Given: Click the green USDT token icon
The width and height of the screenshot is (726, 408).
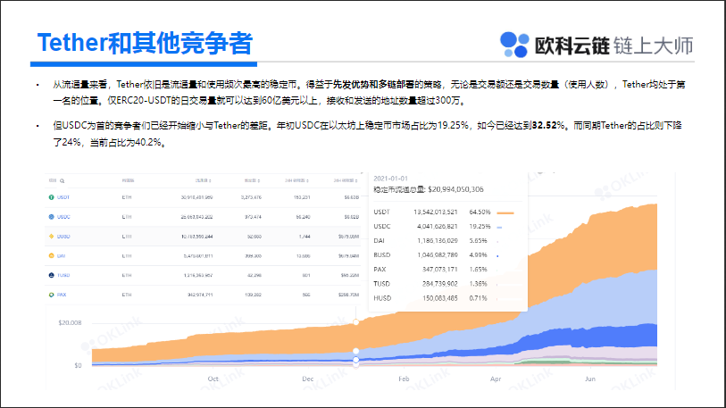Looking at the screenshot, I should (52, 197).
